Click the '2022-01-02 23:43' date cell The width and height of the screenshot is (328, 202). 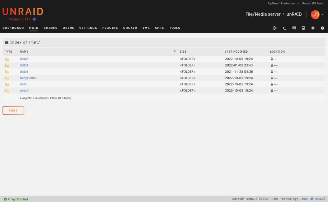click(239, 65)
